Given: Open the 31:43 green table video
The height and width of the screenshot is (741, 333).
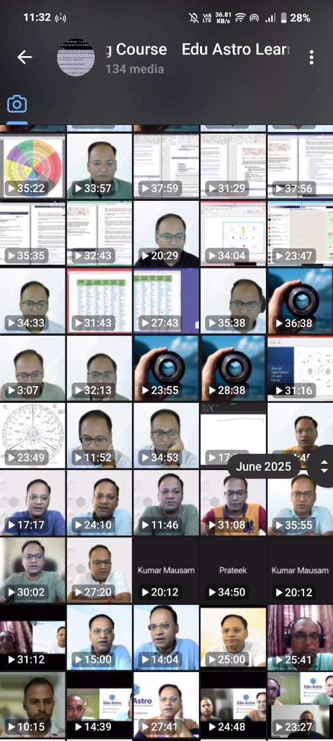Looking at the screenshot, I should [x=99, y=300].
